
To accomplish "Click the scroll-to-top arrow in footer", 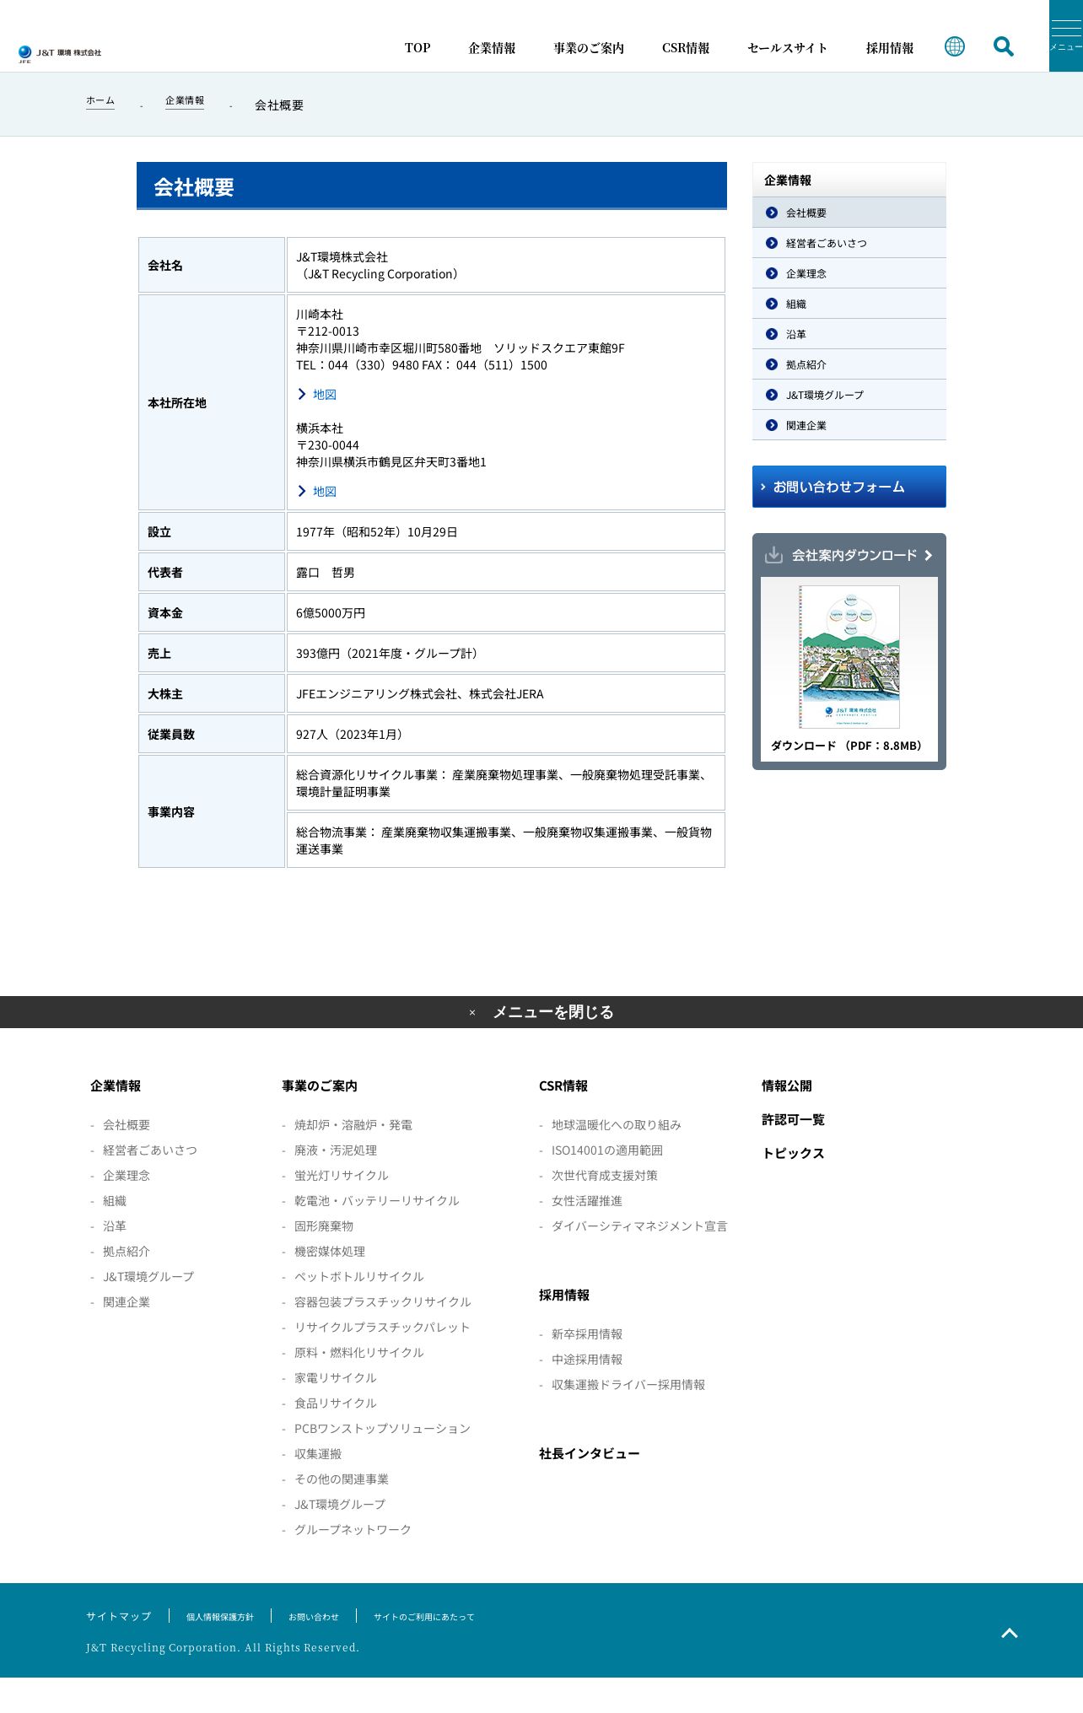I will point(1010,1634).
